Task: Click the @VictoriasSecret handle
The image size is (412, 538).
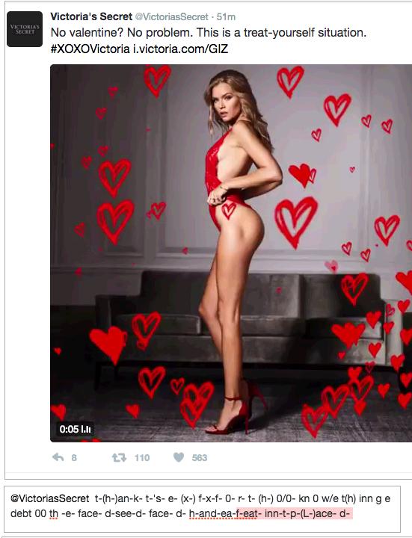Action: coord(171,16)
